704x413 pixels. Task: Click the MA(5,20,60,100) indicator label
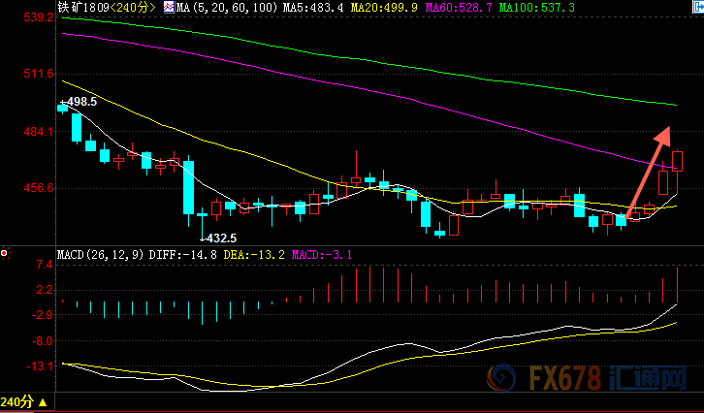click(228, 7)
